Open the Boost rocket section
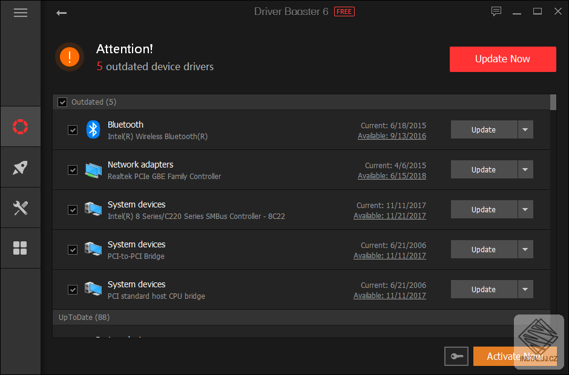The height and width of the screenshot is (375, 569). click(21, 167)
